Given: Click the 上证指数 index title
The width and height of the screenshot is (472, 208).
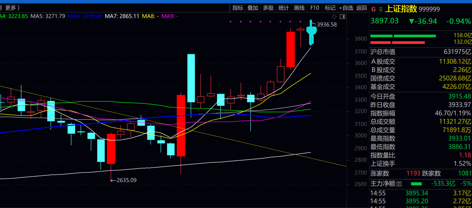Looking at the screenshot, I should coord(401,9).
